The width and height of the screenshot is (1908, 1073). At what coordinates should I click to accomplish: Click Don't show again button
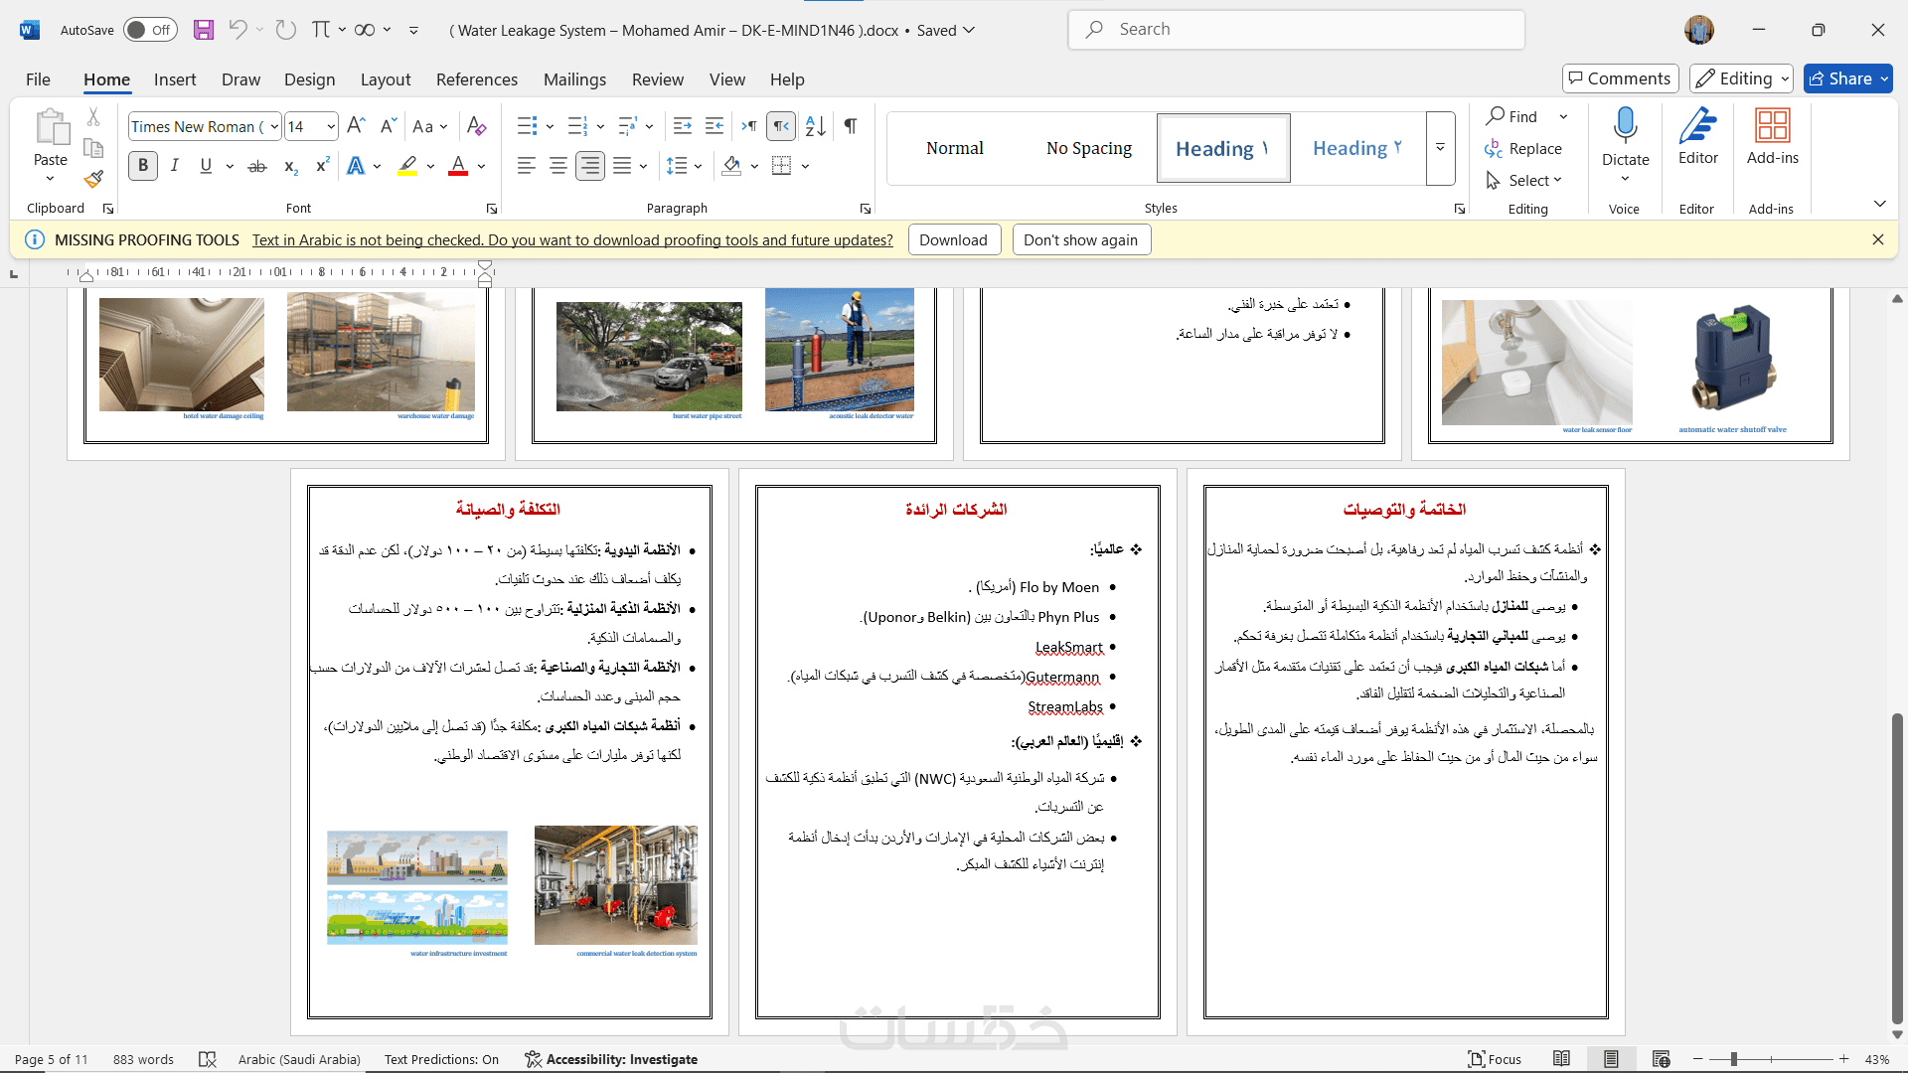pyautogui.click(x=1080, y=239)
